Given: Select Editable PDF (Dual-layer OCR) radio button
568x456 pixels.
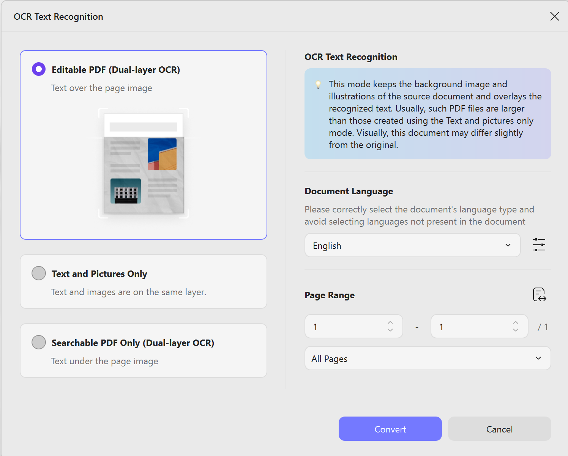Looking at the screenshot, I should [x=39, y=69].
